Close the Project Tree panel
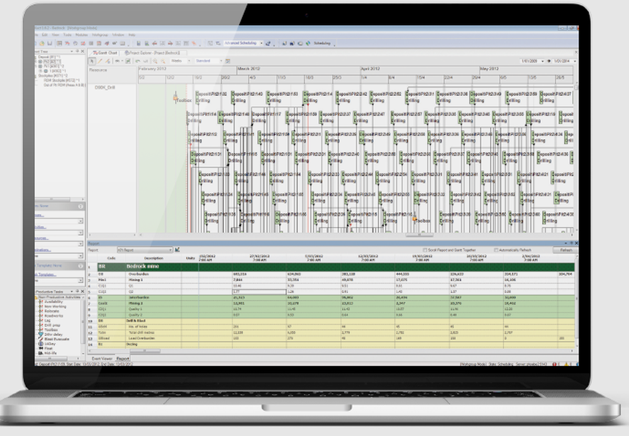 (x=82, y=52)
